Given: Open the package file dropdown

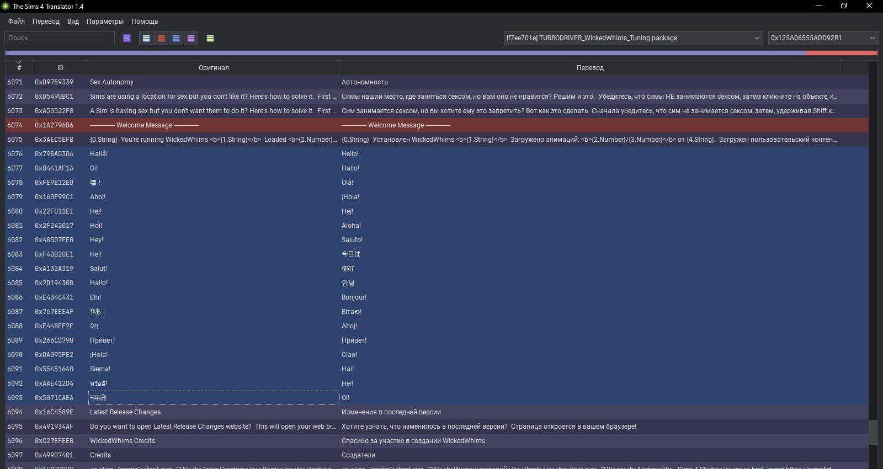Looking at the screenshot, I should [x=633, y=38].
